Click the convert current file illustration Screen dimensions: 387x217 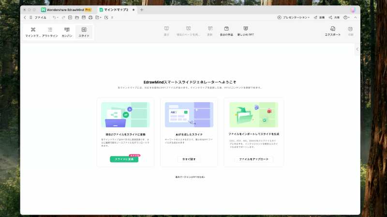[x=125, y=115]
